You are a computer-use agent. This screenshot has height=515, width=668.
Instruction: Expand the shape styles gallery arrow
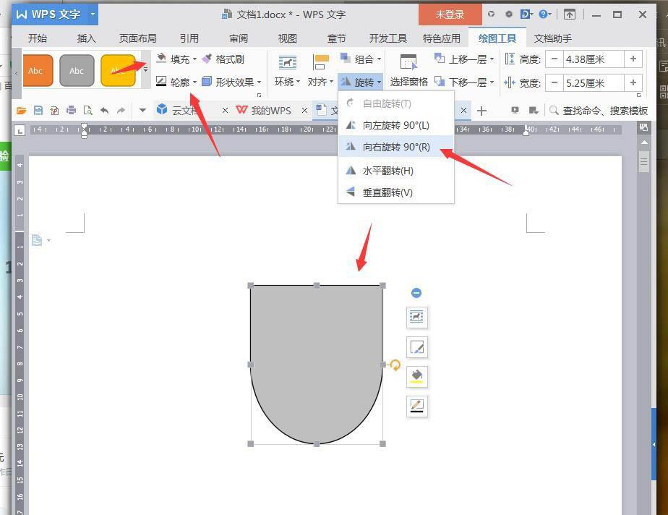coord(145,70)
